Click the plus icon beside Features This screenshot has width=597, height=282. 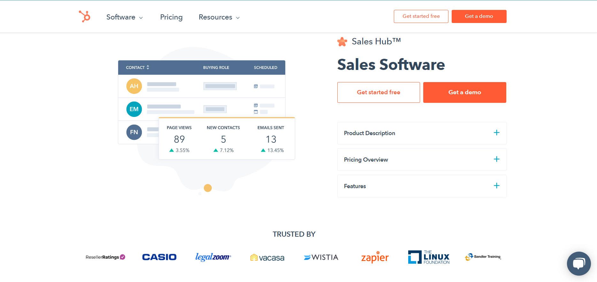click(497, 186)
